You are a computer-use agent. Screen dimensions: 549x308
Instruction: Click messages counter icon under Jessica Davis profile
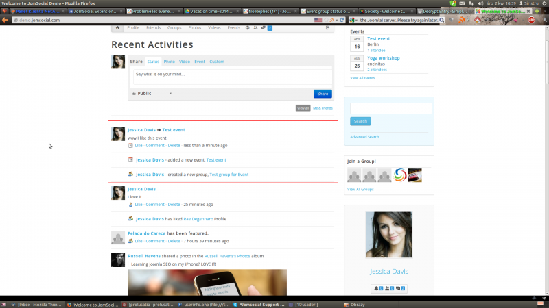(400, 288)
